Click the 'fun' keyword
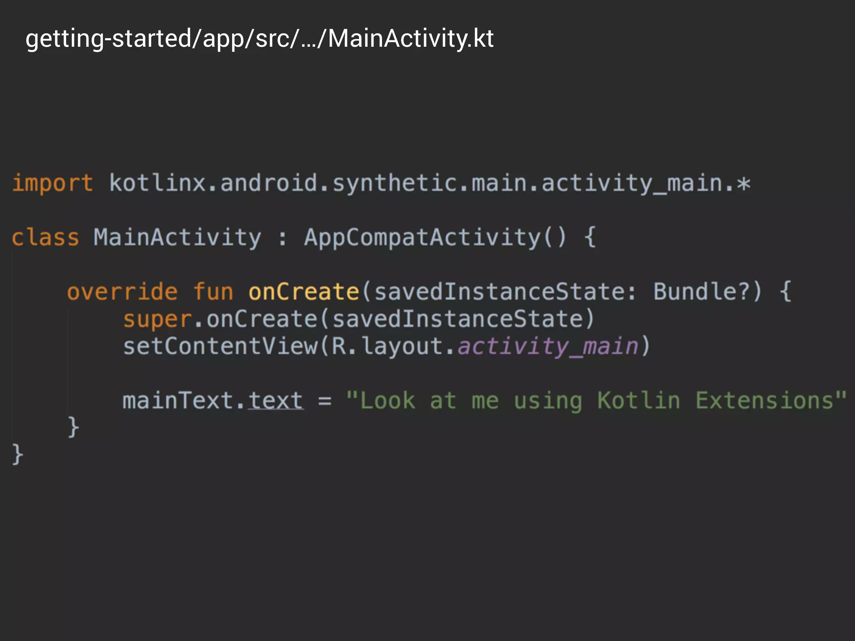Image resolution: width=855 pixels, height=641 pixels. click(213, 291)
